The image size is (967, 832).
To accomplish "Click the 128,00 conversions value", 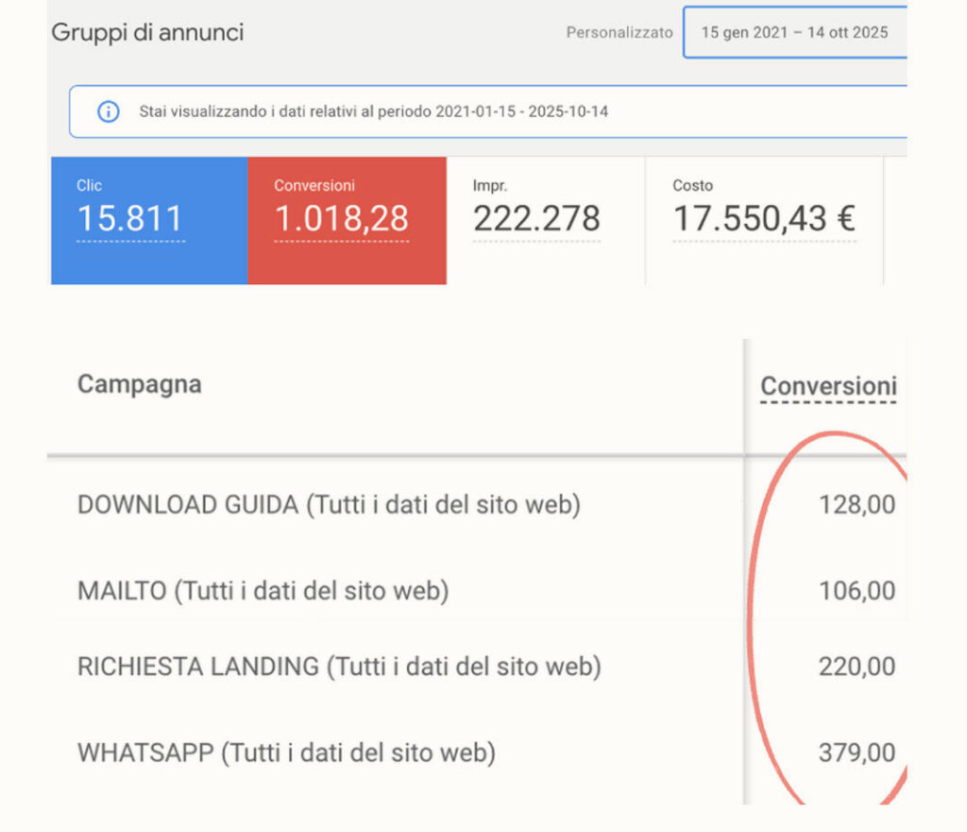I will tap(856, 506).
